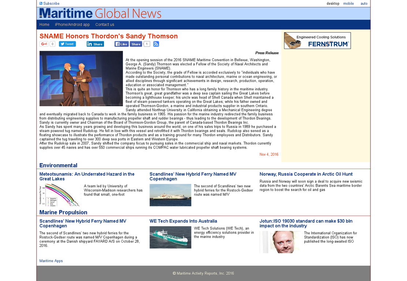Click the Maritime Global News logo

[x=100, y=14]
